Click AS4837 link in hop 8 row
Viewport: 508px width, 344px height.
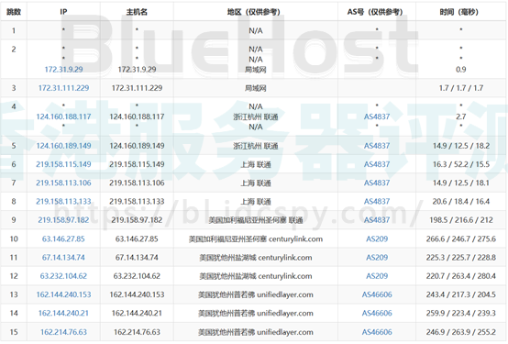click(377, 201)
